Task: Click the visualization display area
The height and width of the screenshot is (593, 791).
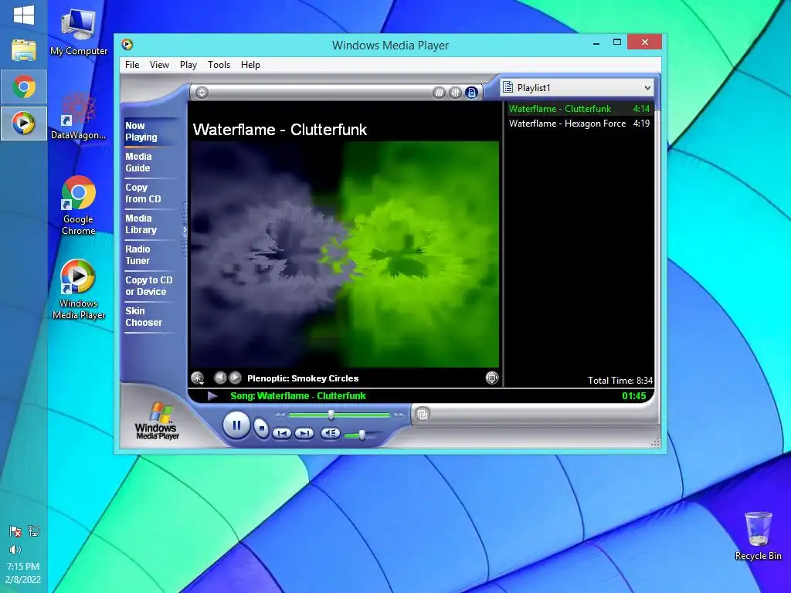Action: pos(344,254)
